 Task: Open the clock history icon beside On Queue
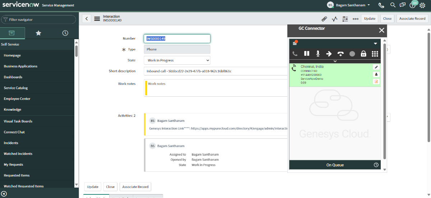tap(376, 165)
